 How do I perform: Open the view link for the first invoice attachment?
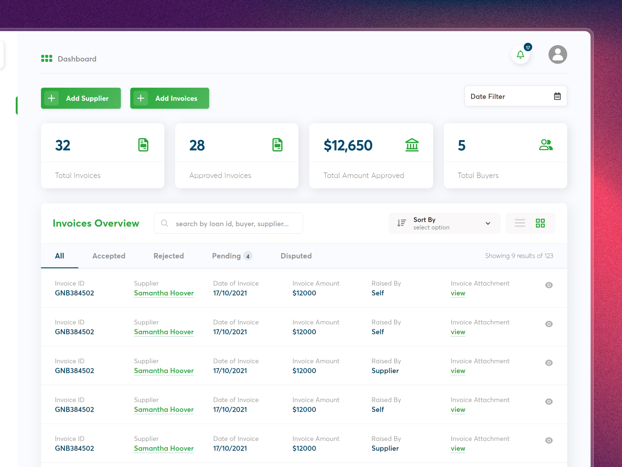tap(458, 293)
